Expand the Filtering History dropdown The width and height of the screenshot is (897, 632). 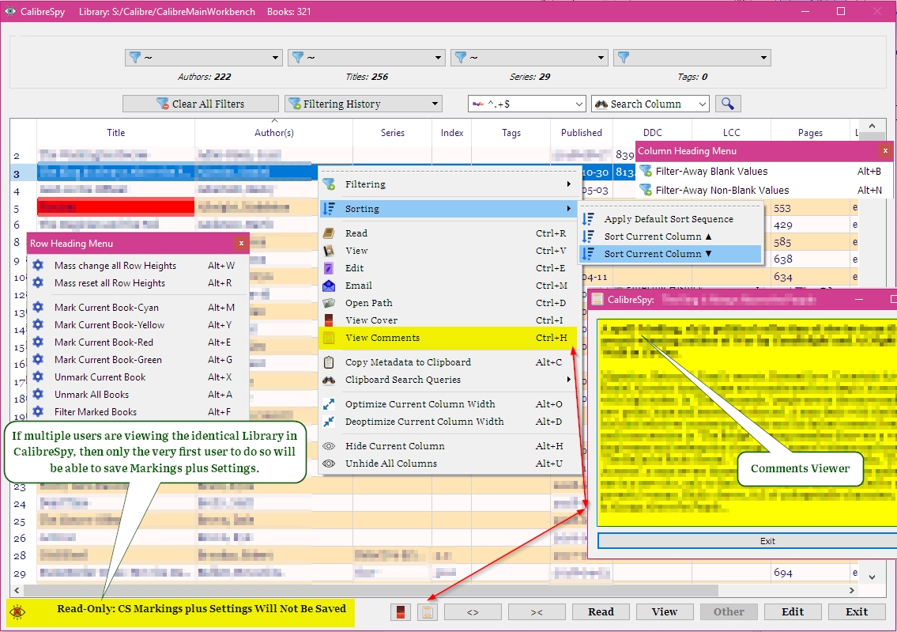tap(435, 104)
